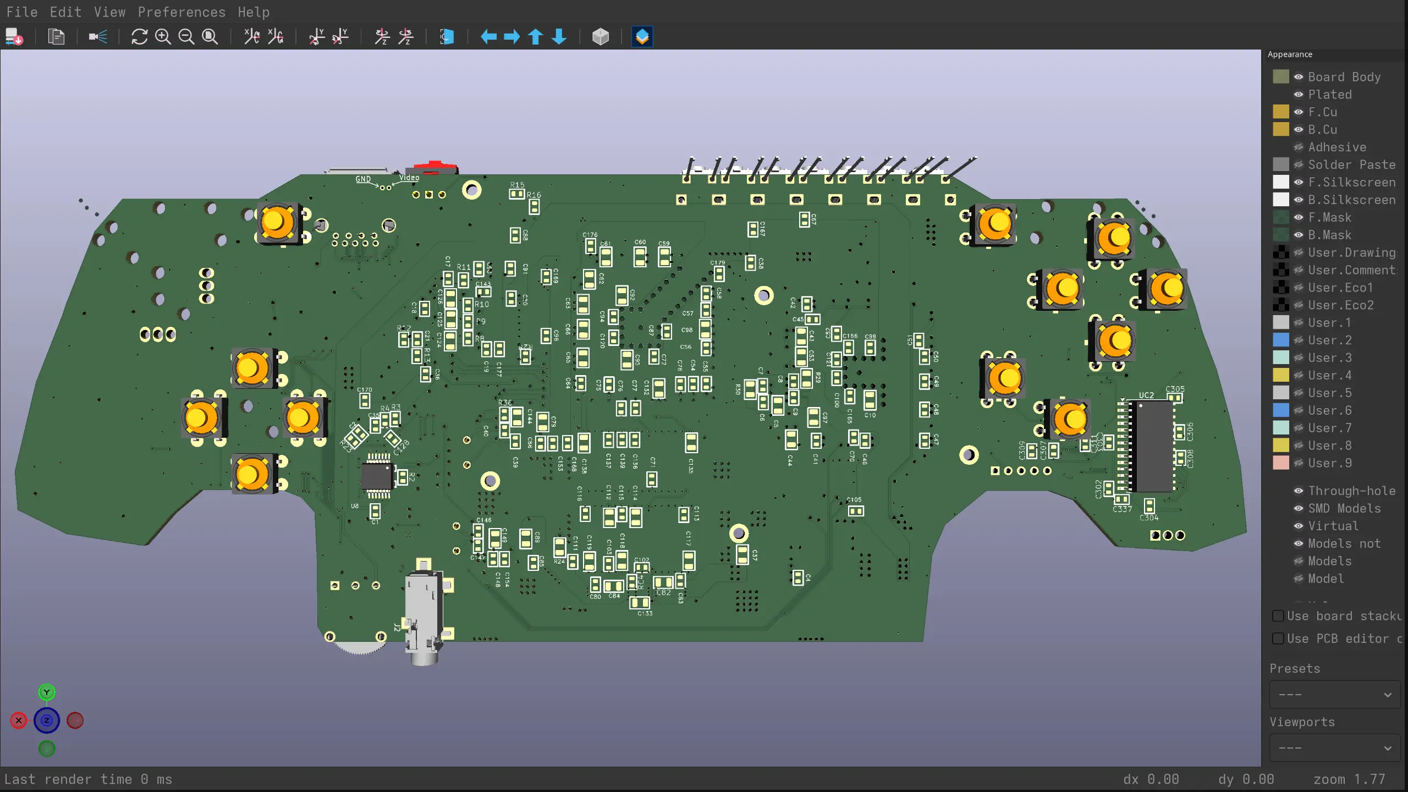The height and width of the screenshot is (792, 1408).
Task: Change the Solder Paste color swatch
Action: click(x=1281, y=165)
